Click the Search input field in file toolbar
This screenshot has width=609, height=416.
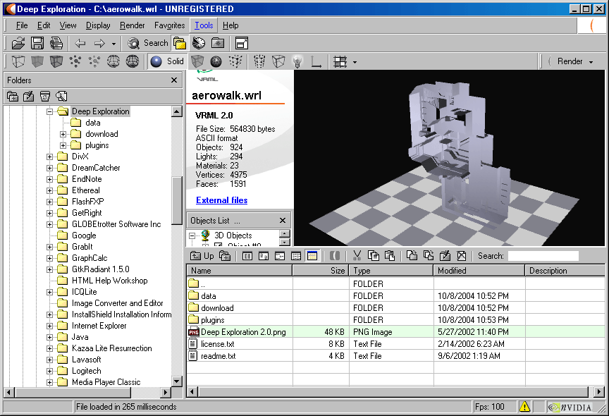543,256
